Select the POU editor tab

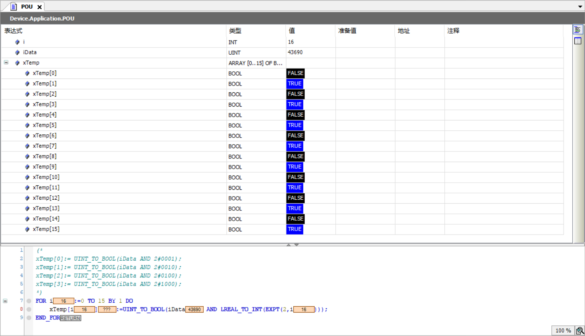27,7
